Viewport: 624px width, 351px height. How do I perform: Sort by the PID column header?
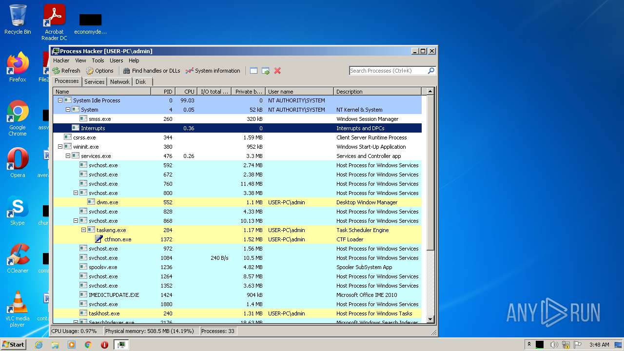coord(163,92)
